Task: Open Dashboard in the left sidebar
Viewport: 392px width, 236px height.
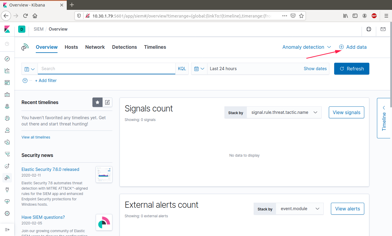Action: 7,83
